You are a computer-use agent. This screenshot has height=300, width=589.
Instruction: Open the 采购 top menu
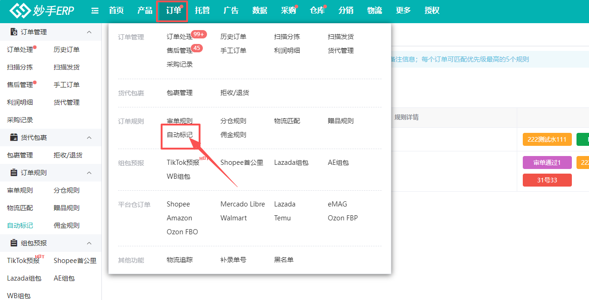coord(288,11)
